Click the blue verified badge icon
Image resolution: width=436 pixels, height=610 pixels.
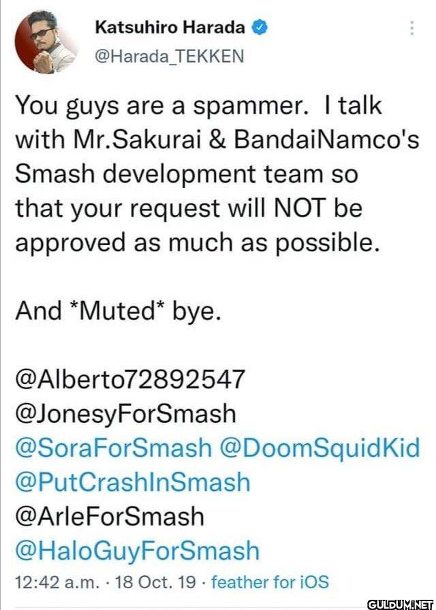pyautogui.click(x=259, y=28)
